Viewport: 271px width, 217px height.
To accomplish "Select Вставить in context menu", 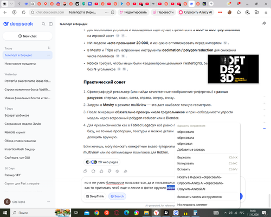I will [208, 169].
